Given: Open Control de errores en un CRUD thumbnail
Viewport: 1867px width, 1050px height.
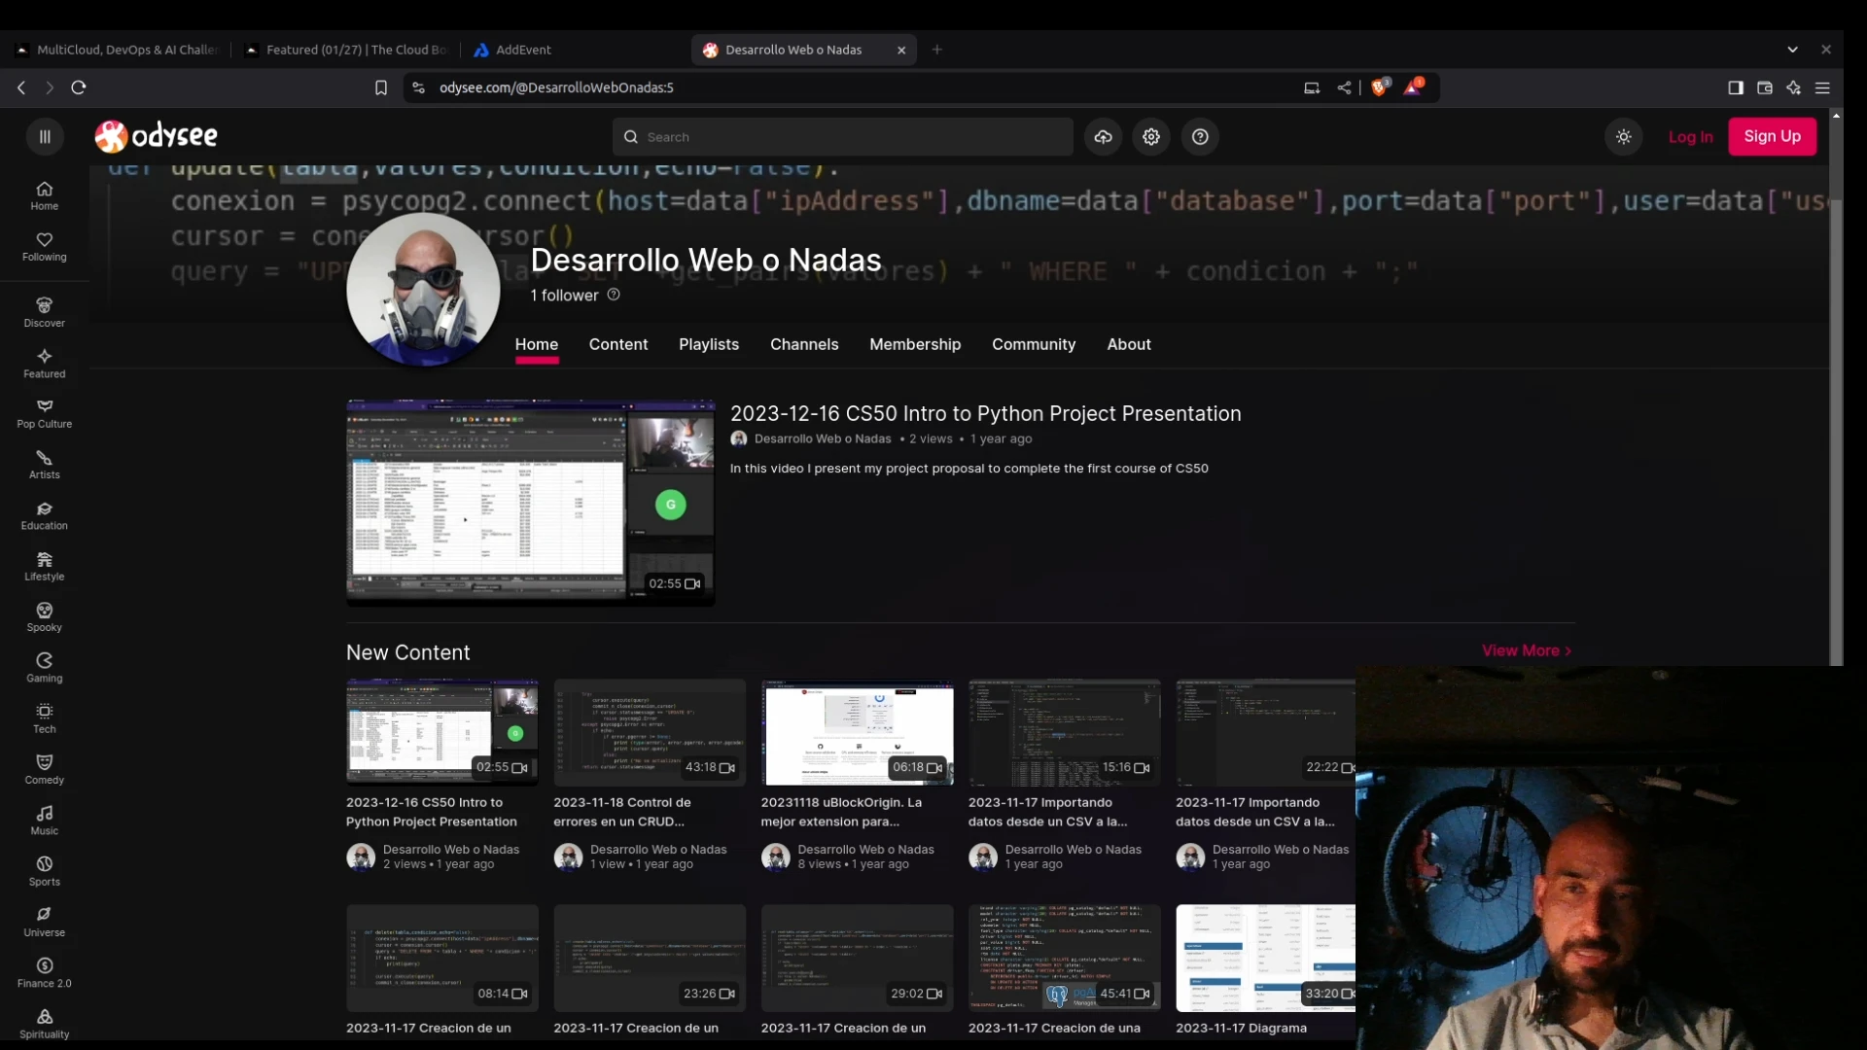Looking at the screenshot, I should (x=650, y=732).
